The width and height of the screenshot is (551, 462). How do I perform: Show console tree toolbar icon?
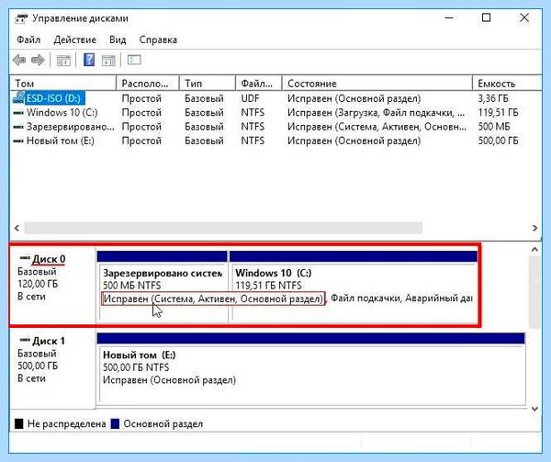[x=63, y=61]
